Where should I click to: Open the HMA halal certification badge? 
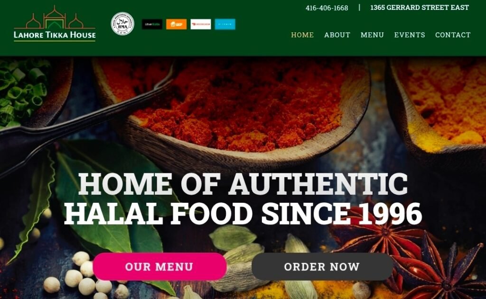pos(122,24)
